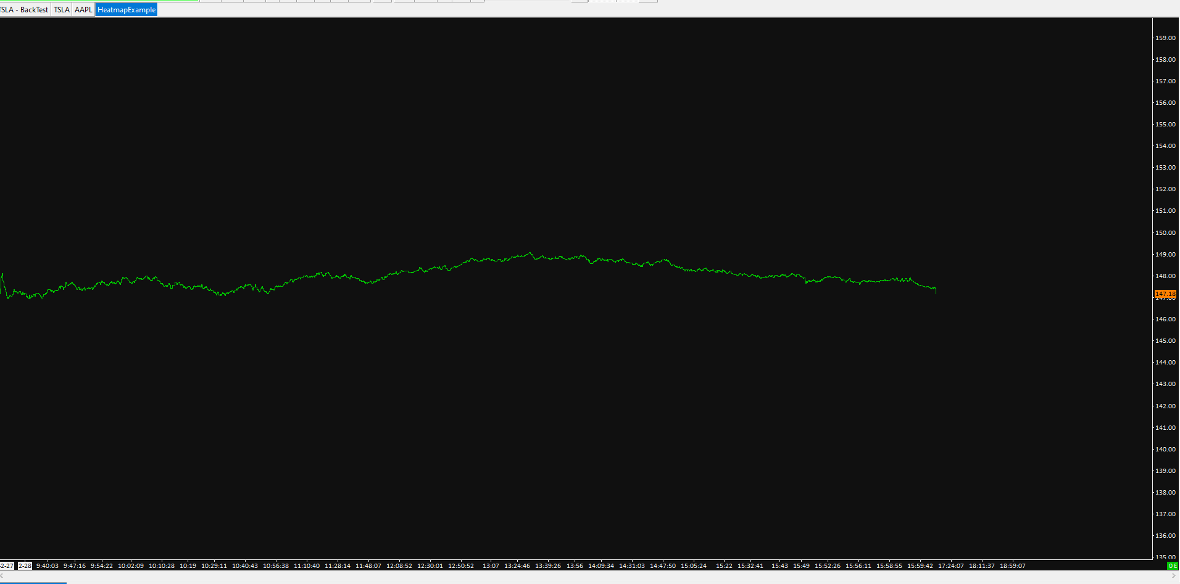1180x584 pixels.
Task: Click the 136.00 price scale label
Action: coord(1165,536)
